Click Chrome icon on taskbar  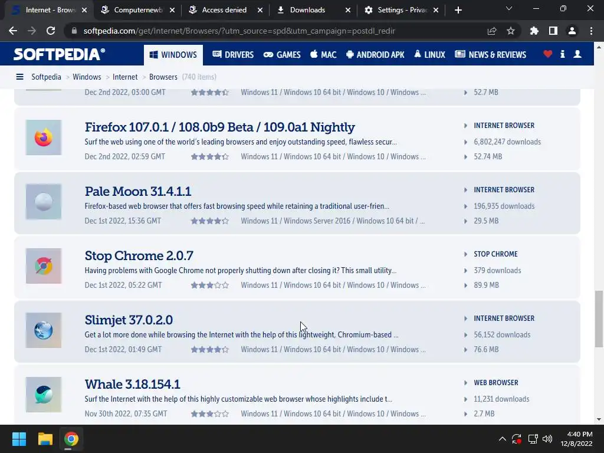tap(71, 439)
